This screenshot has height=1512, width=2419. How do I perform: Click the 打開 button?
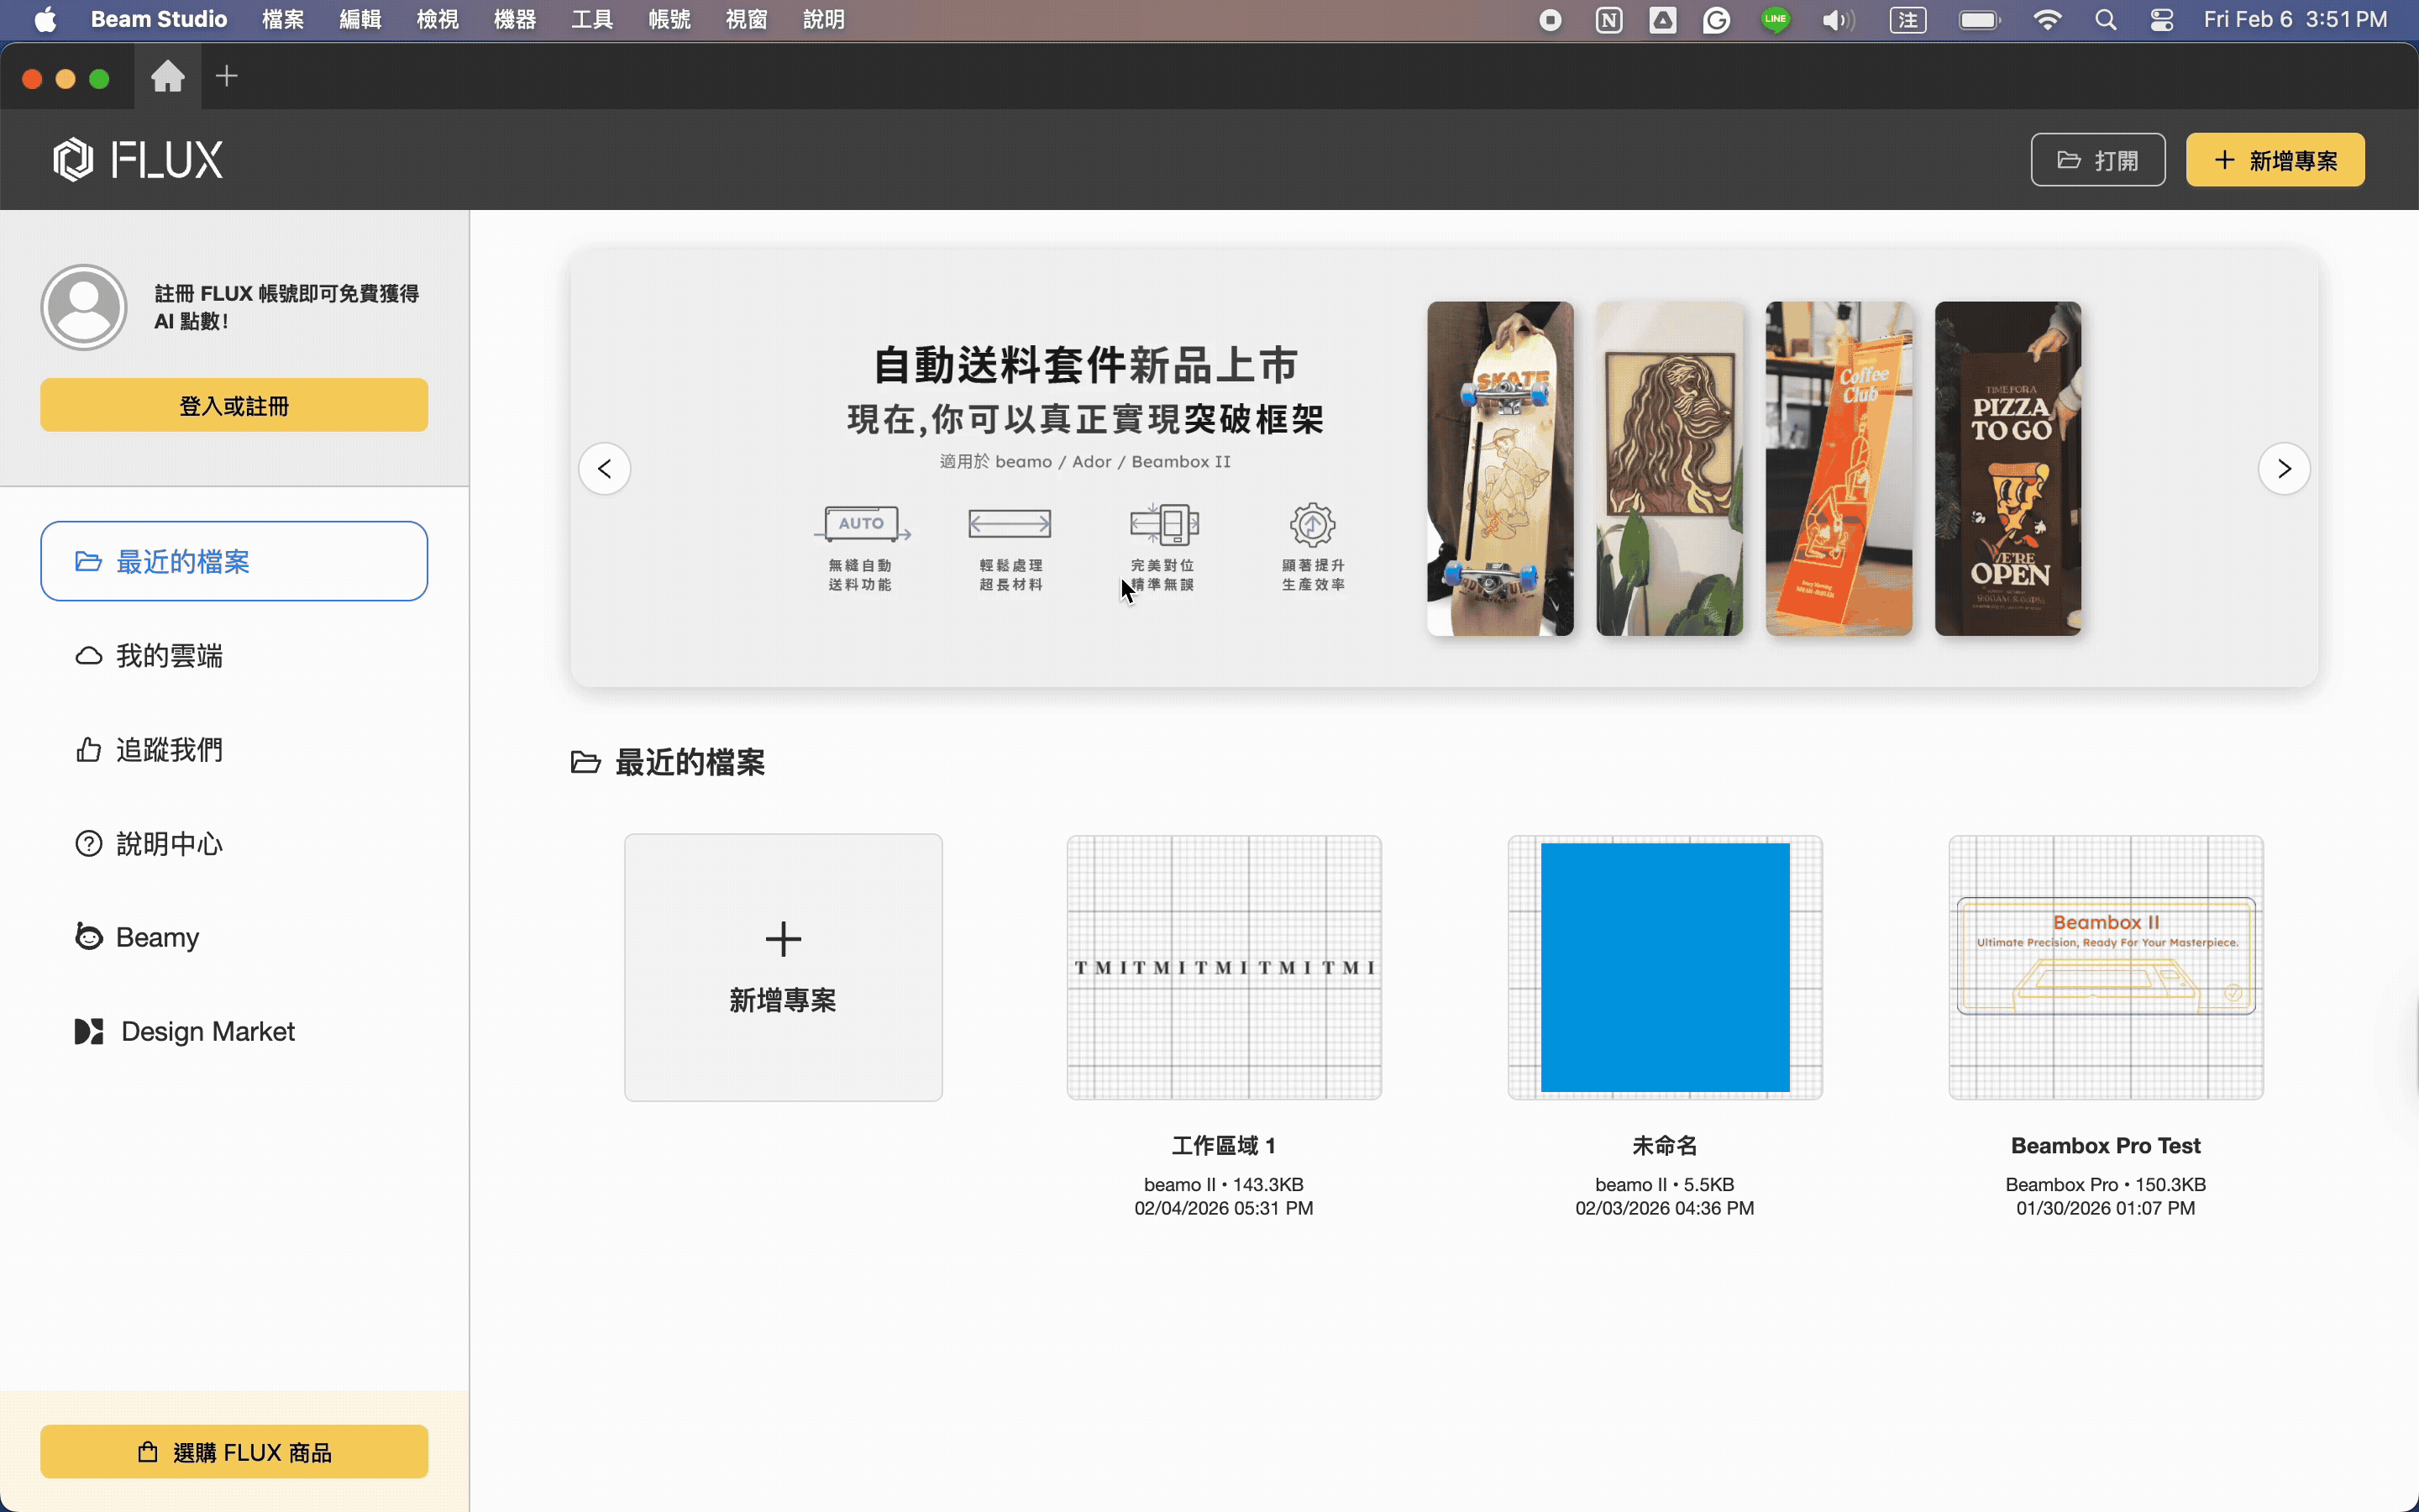pos(2097,160)
